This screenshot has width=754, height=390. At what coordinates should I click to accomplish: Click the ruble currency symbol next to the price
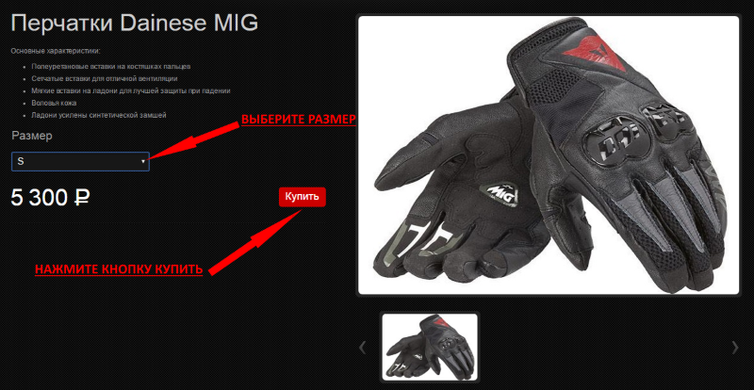tap(80, 198)
